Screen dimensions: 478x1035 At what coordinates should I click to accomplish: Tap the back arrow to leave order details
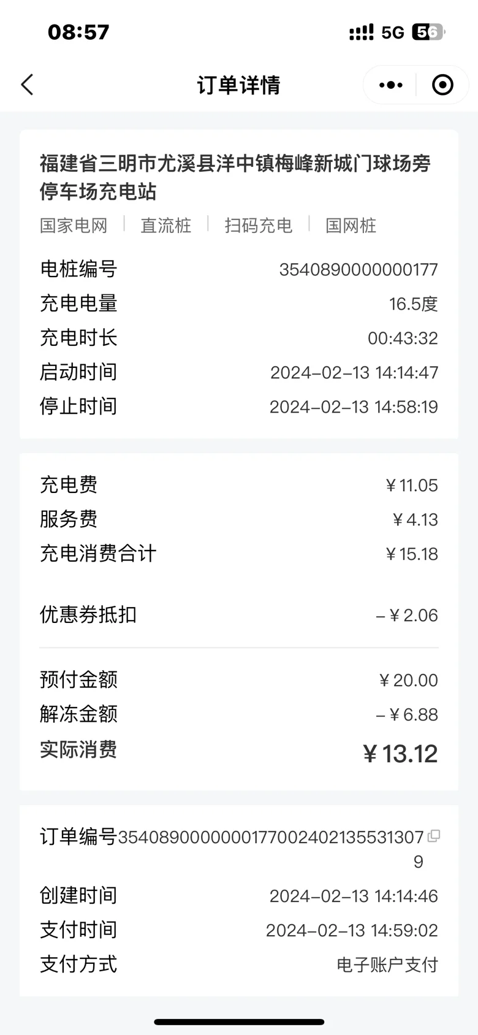pos(28,85)
